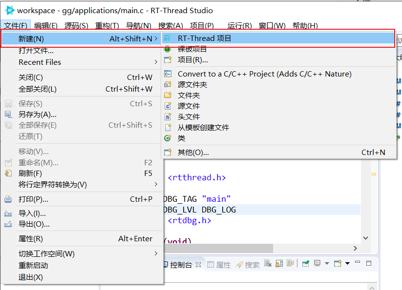Select 源文件 in the New submenu
402x290 pixels.
pyautogui.click(x=279, y=106)
